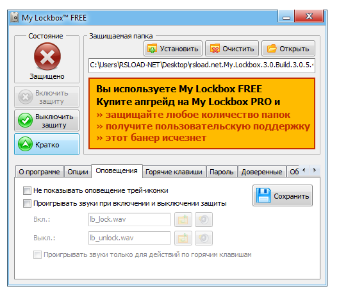Collapse the window with Кратко button
Viewport: 339px width, 298px height.
[x=47, y=144]
